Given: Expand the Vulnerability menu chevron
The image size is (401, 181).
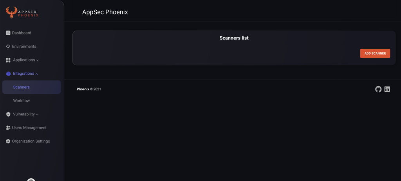Looking at the screenshot, I should click(x=37, y=115).
